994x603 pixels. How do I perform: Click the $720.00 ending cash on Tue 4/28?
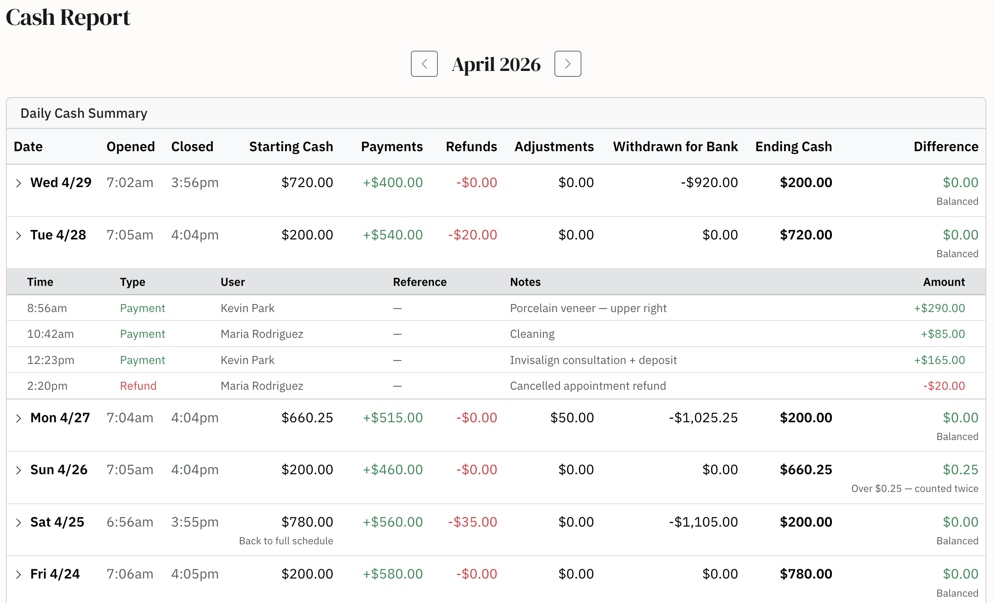point(806,235)
